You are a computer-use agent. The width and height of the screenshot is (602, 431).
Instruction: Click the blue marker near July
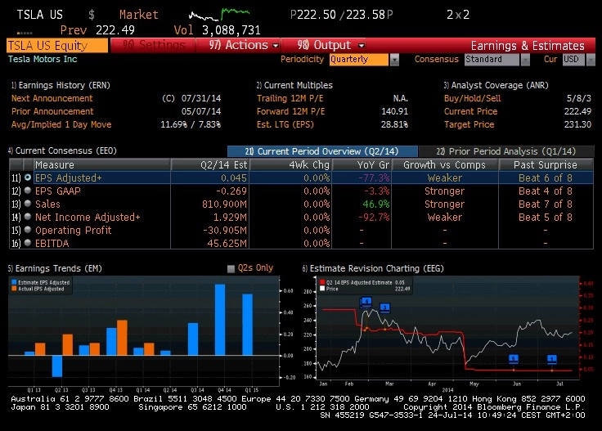coord(552,359)
